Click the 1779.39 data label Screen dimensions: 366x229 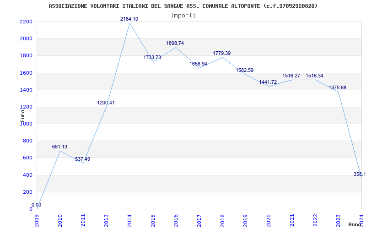[221, 53]
